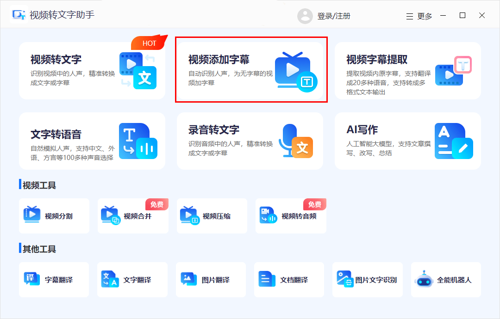Screen dimensions: 500x319
Task: Click the 其他工具 section heading
Action: [x=39, y=249]
